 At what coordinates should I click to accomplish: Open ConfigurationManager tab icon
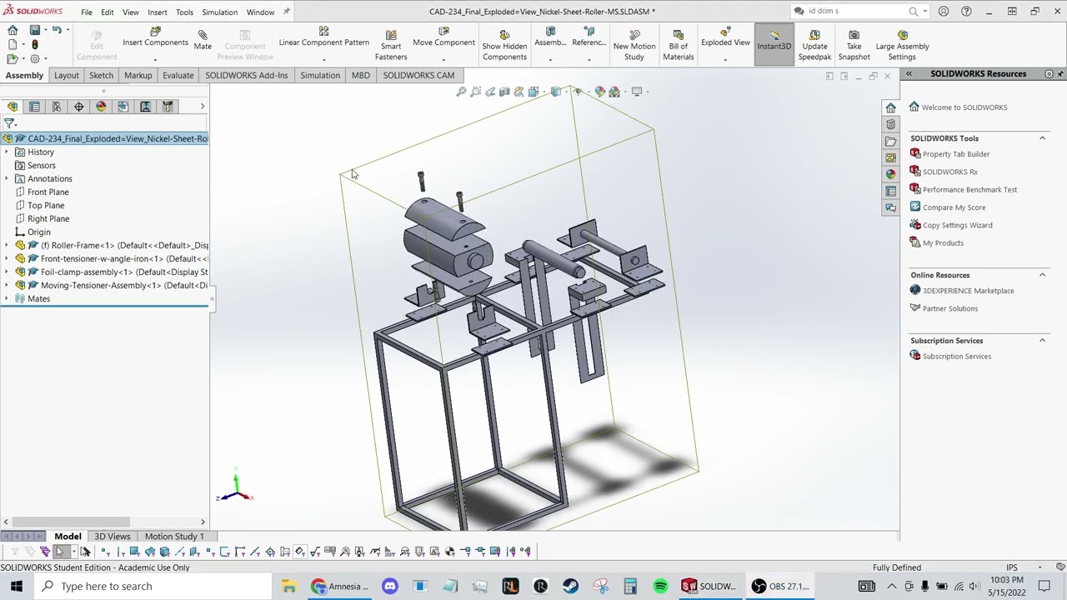57,107
